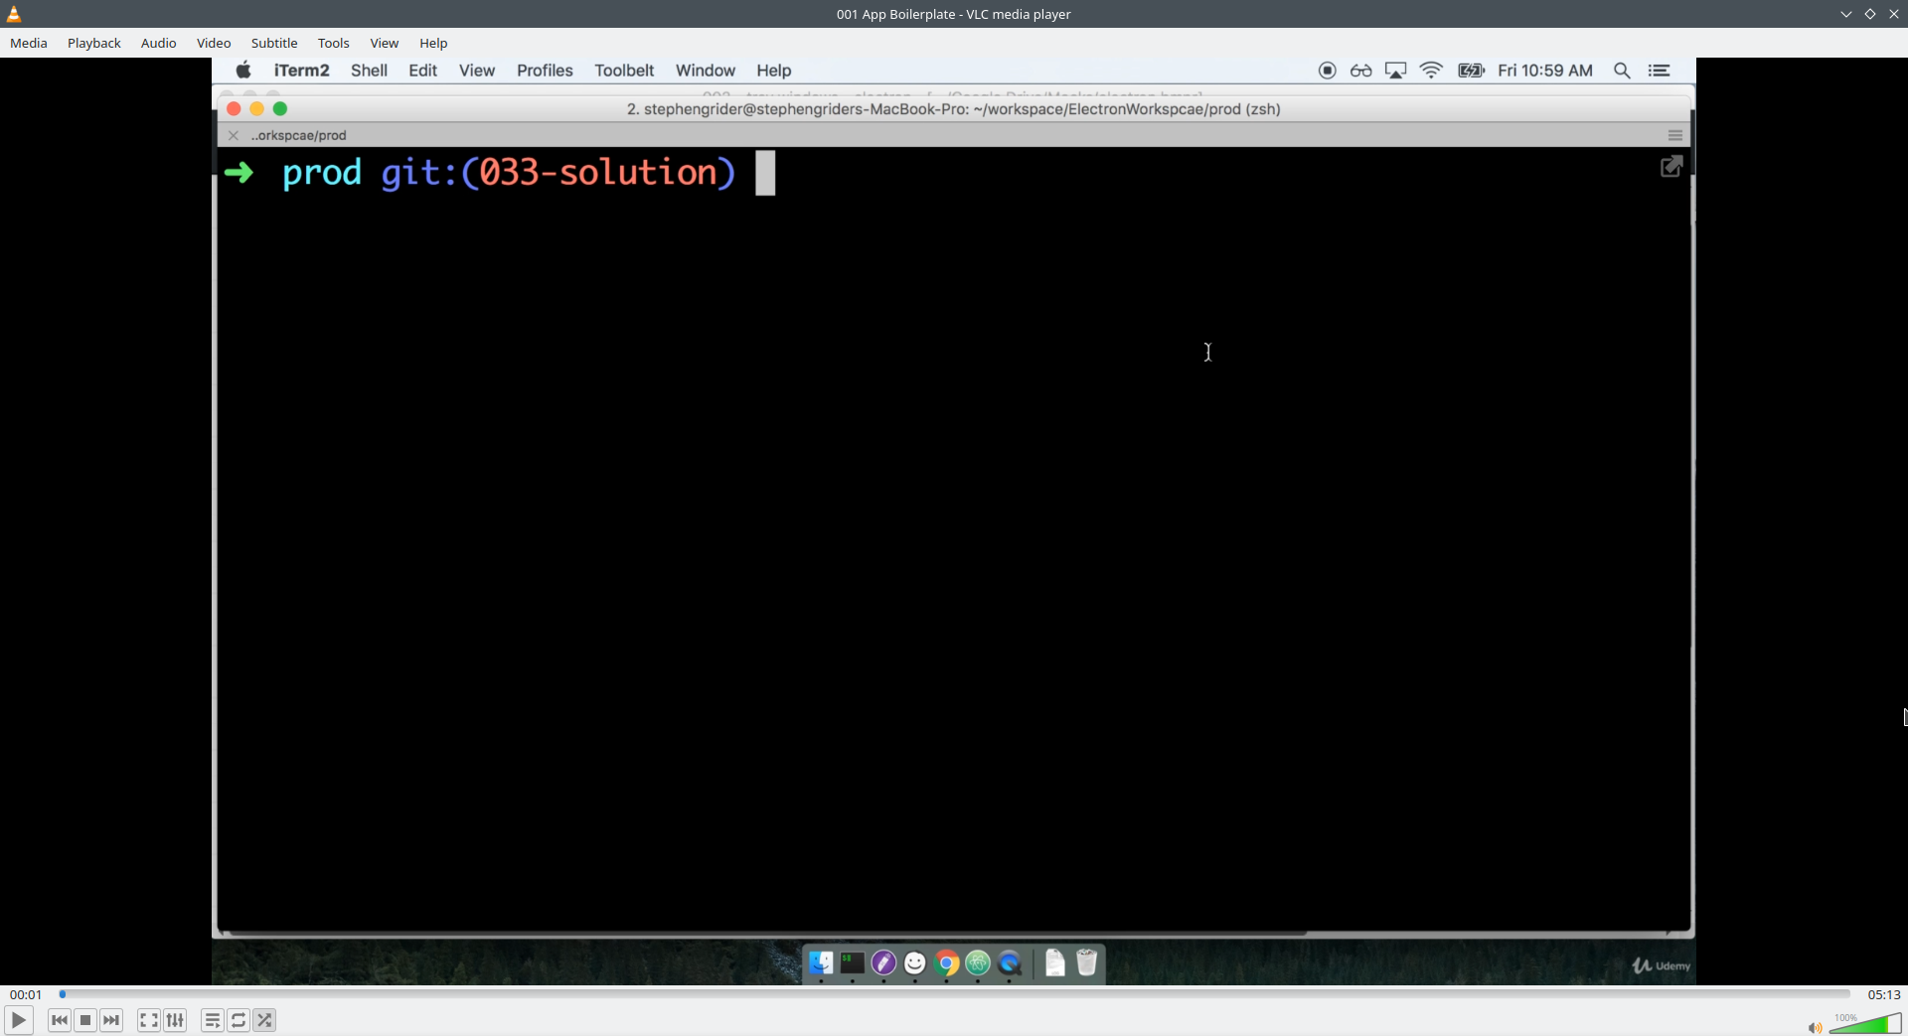1908x1036 pixels.
Task: Click the glasses icon in mac menu bar
Action: (x=1361, y=71)
